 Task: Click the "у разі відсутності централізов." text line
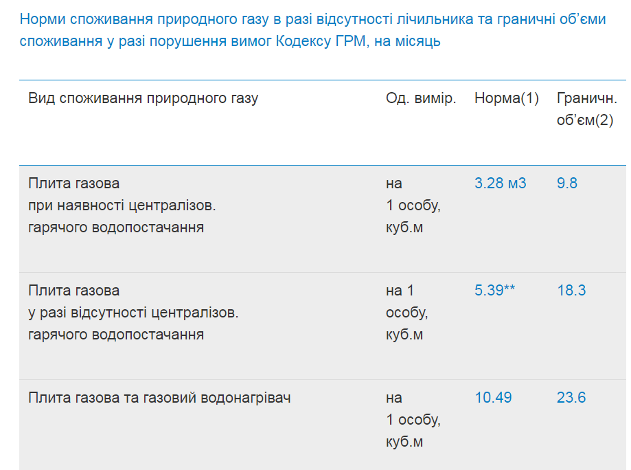(133, 313)
